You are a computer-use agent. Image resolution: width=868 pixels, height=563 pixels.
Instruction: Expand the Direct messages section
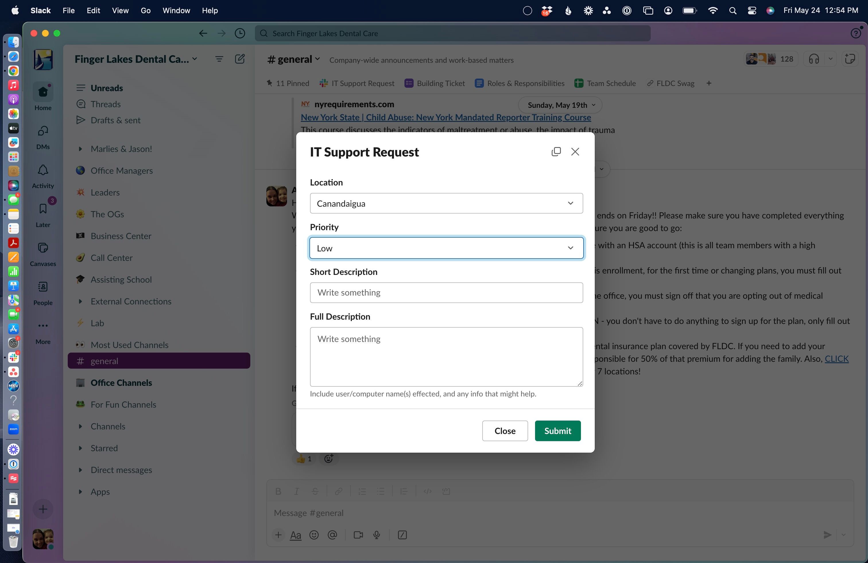80,470
